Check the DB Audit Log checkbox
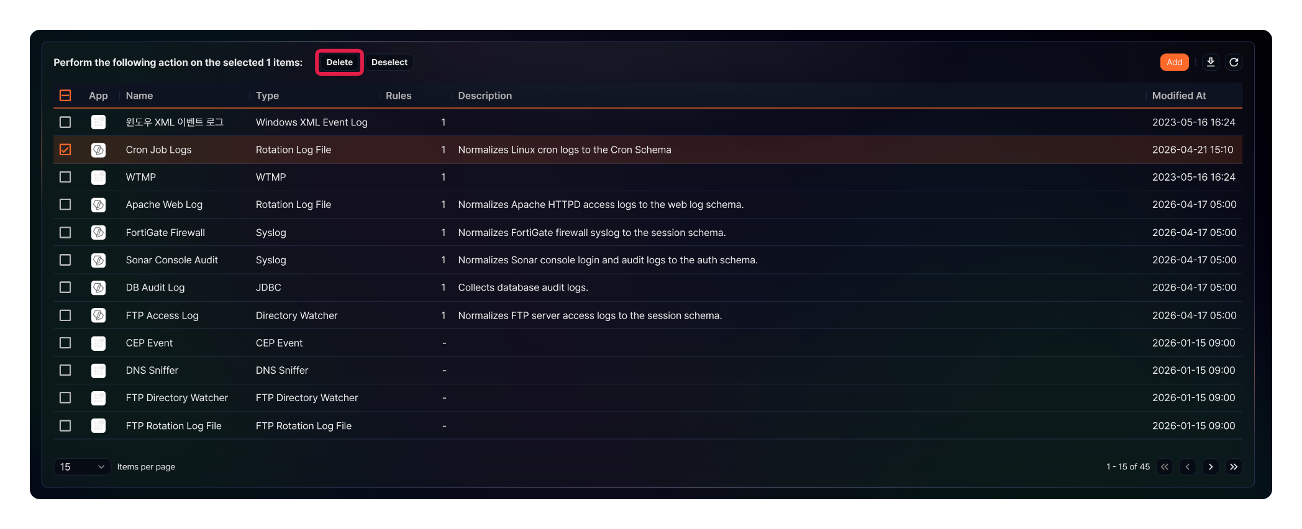The image size is (1302, 529). coord(65,287)
